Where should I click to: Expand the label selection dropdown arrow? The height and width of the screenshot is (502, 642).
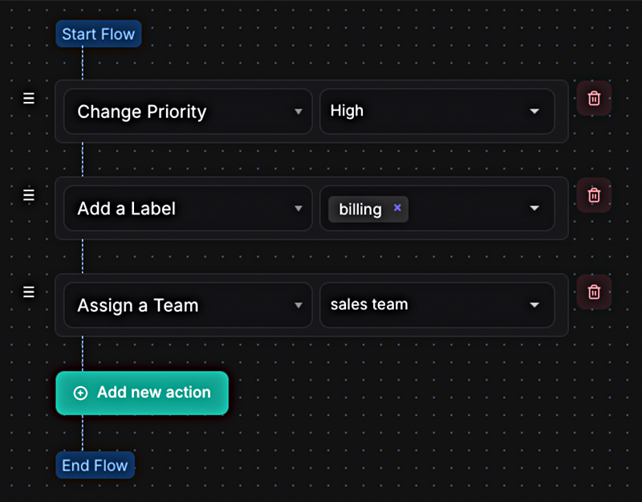click(x=534, y=209)
